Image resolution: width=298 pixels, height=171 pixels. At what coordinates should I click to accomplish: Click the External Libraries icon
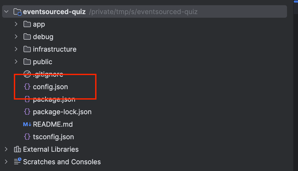click(x=17, y=149)
